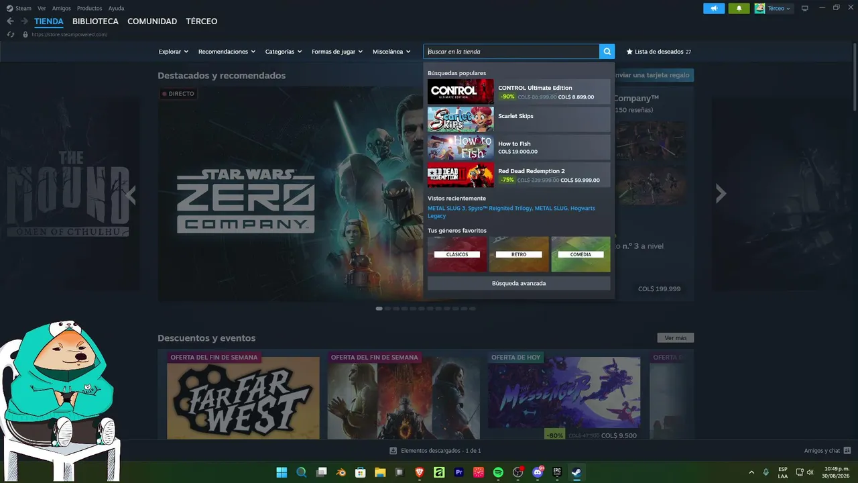Show the next featured game carousel arrow
This screenshot has height=483, width=858.
pos(721,194)
